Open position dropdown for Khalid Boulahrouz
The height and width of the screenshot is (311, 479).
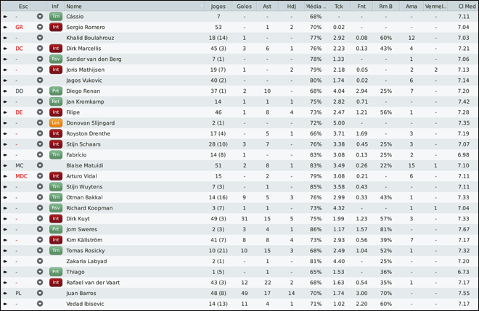coord(40,38)
